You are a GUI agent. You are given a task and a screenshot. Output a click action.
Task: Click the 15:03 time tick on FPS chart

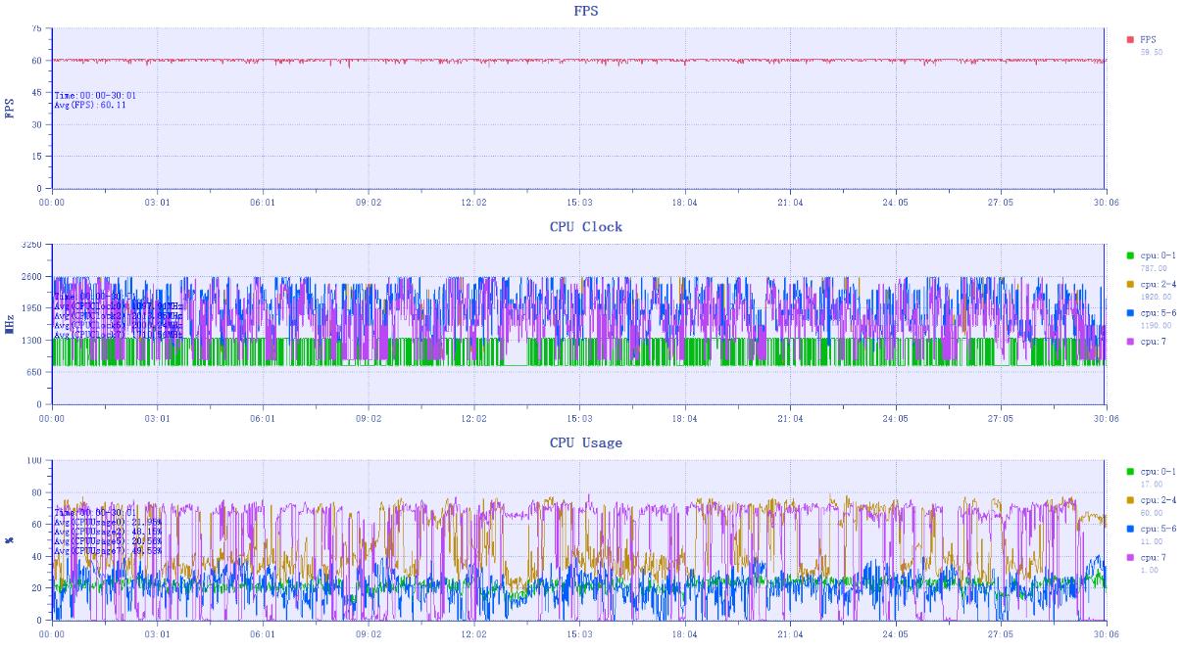pos(579,202)
